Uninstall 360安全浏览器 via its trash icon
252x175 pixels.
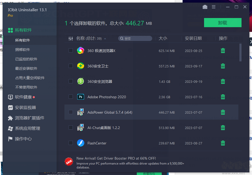[223, 81]
